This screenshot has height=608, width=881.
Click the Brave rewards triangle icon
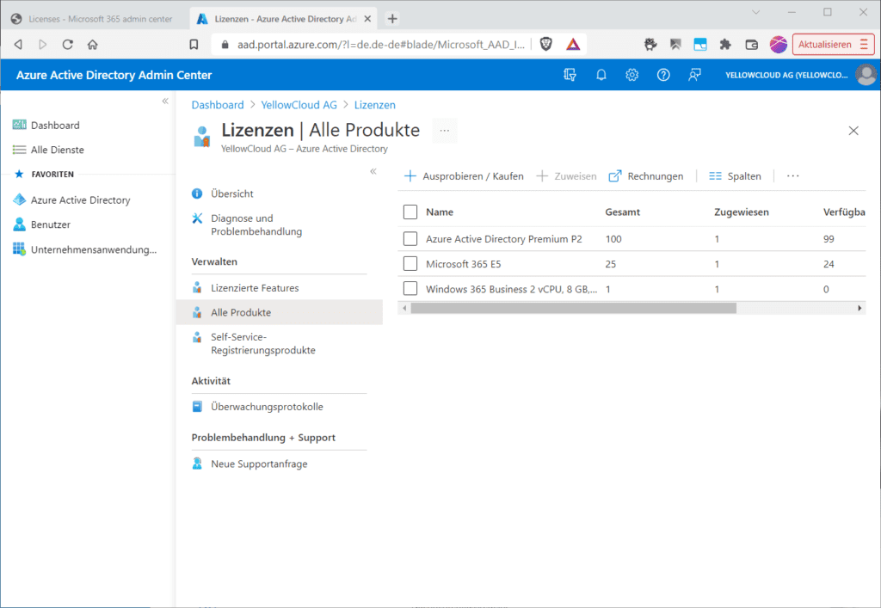tap(572, 45)
